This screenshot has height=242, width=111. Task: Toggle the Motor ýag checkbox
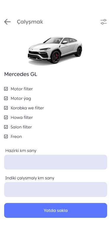(x=6, y=98)
